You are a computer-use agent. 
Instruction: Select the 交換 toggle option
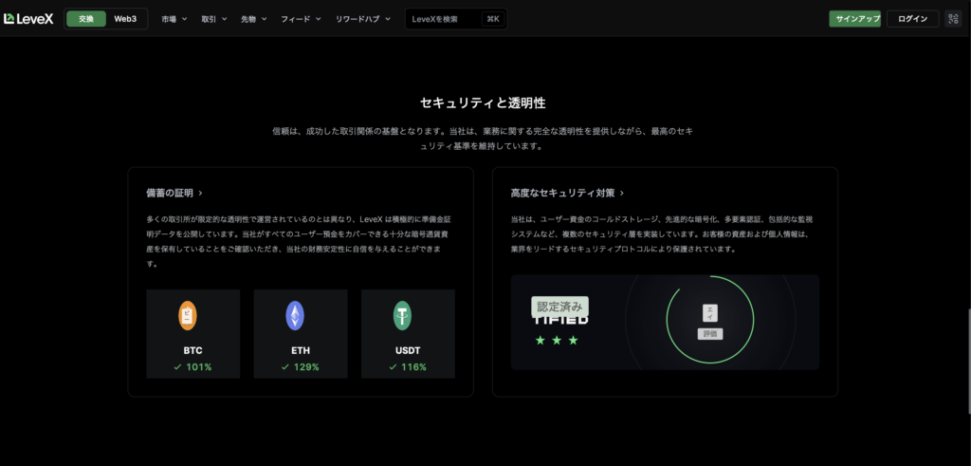point(86,19)
